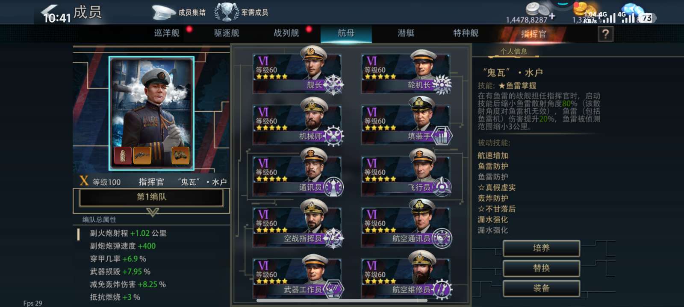684x307 pixels.
Task: Select the 飞行员 crew member card
Action: click(407, 174)
